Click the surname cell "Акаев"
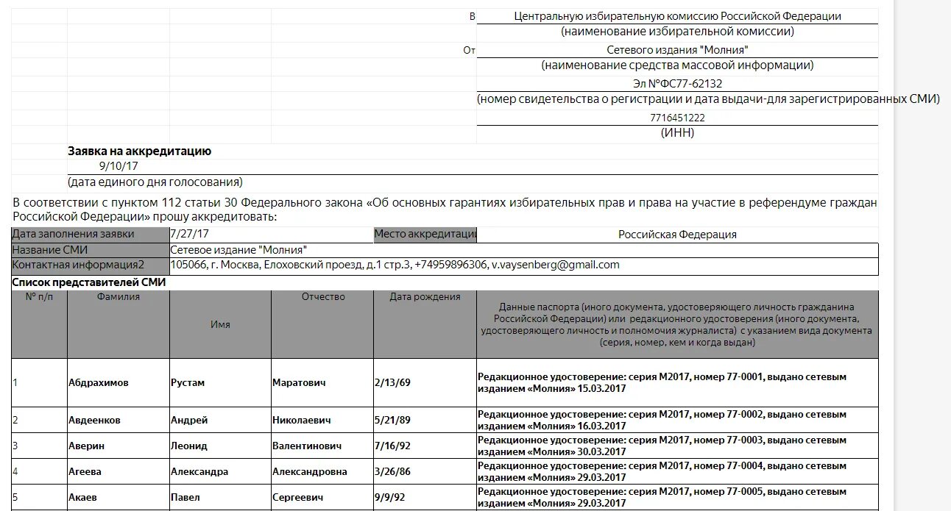This screenshot has height=511, width=951. [119, 497]
